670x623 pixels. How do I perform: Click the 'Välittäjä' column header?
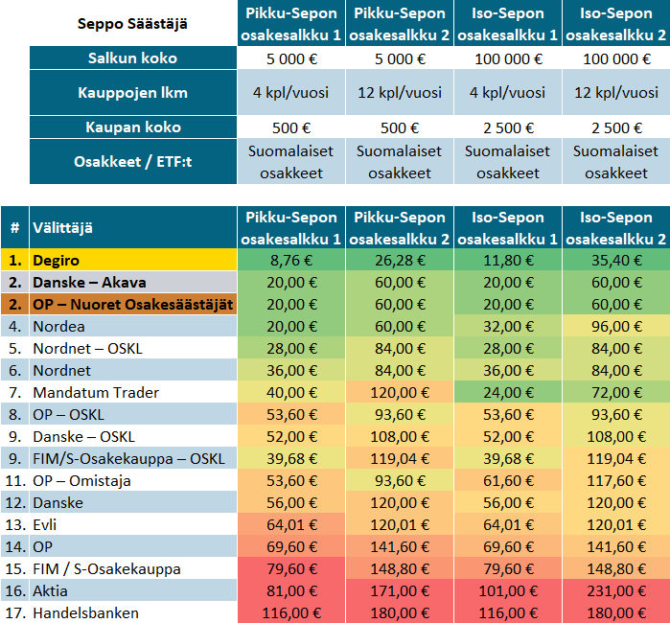133,227
